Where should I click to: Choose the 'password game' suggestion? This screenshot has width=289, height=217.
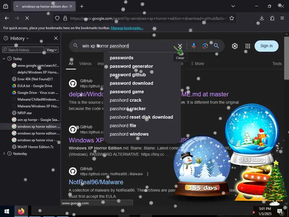(142, 92)
